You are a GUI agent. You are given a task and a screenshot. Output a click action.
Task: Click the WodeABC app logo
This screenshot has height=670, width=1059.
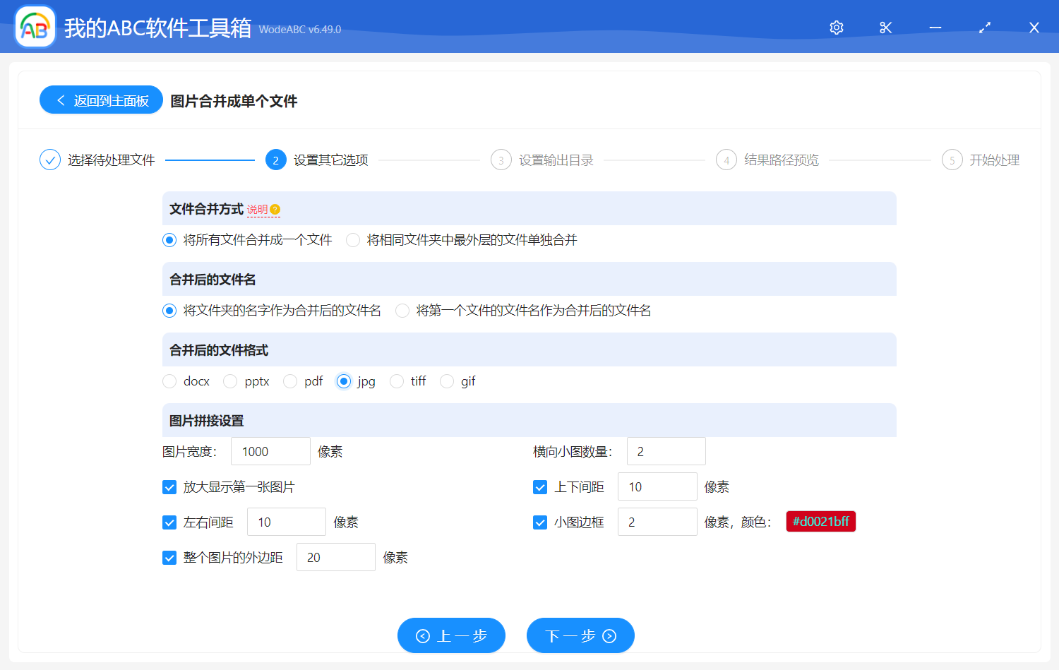click(x=35, y=28)
